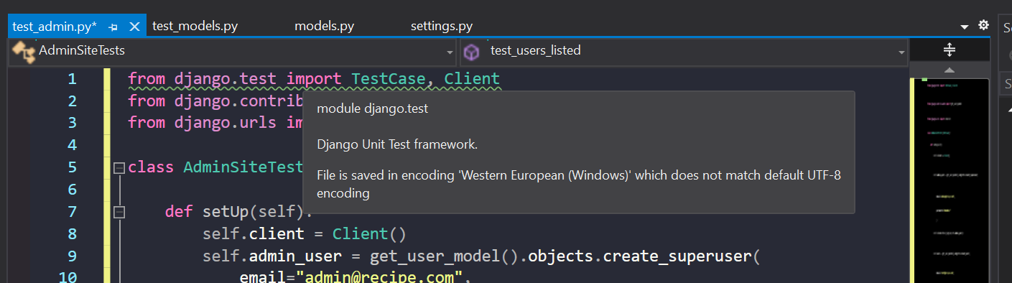This screenshot has width=1012, height=283.
Task: Click line number 9 in the gutter
Action: click(72, 256)
